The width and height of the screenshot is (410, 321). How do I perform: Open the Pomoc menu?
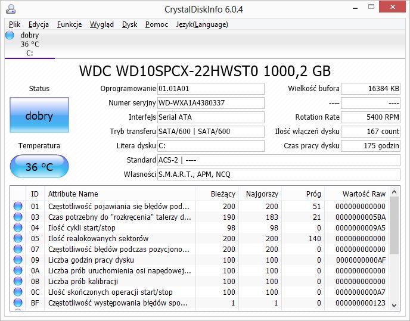pos(156,24)
